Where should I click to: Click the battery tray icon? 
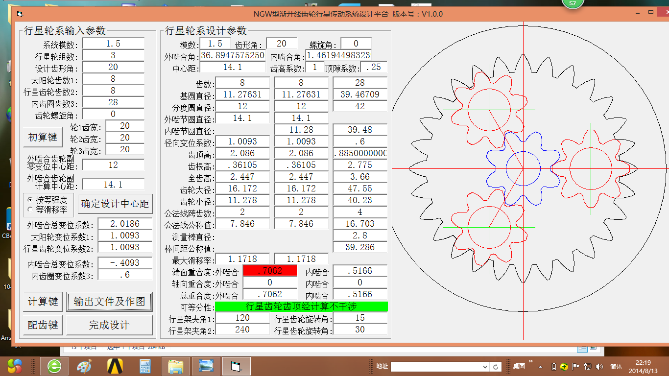[554, 366]
